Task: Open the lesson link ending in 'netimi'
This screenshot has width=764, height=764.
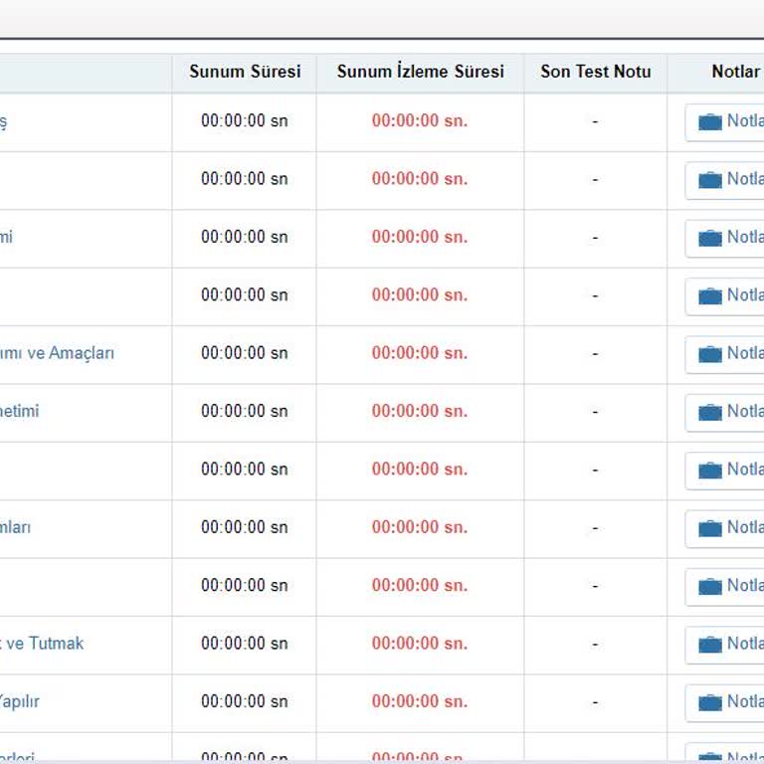Action: [20, 411]
